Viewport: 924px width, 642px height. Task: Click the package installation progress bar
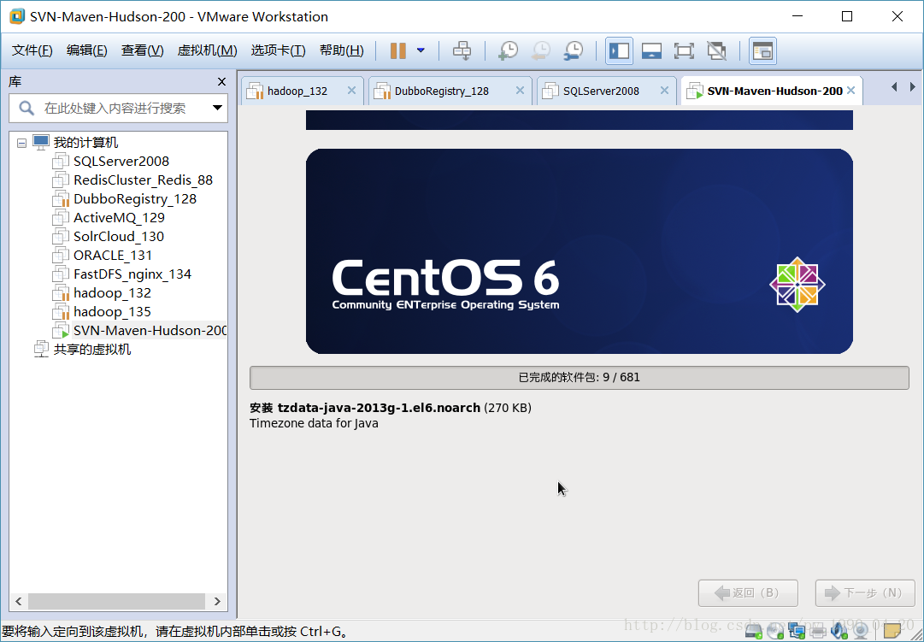(x=580, y=378)
